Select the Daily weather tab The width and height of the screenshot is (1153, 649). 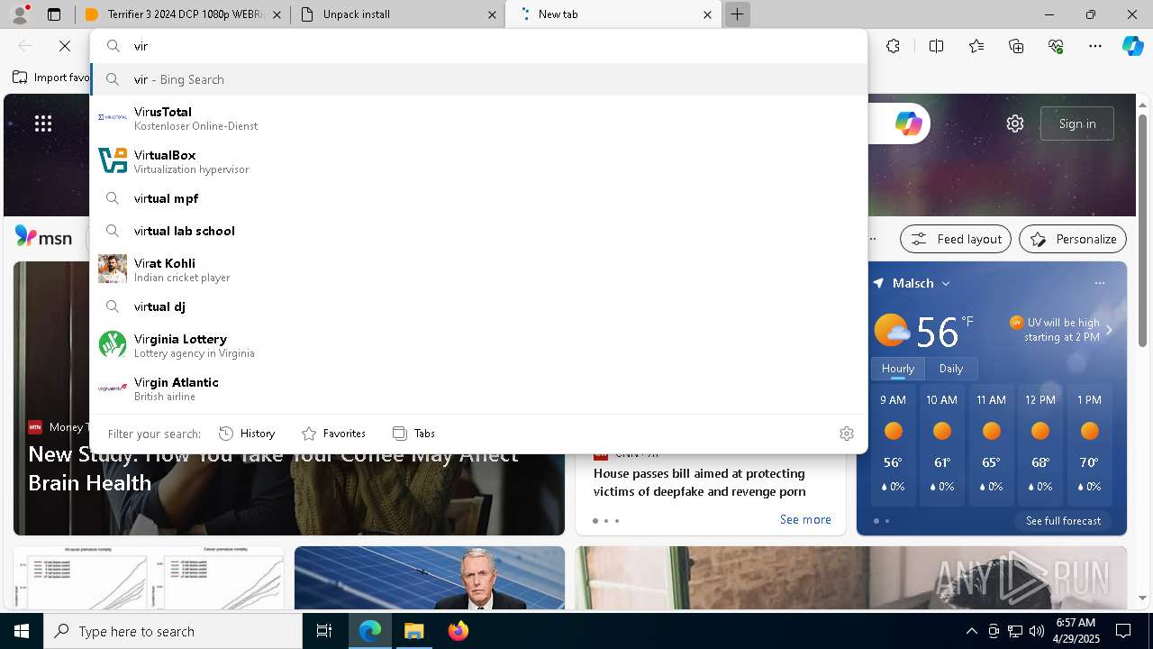tap(951, 368)
